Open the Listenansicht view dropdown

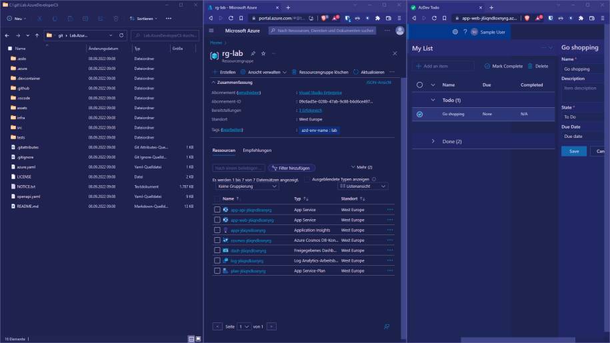363,186
